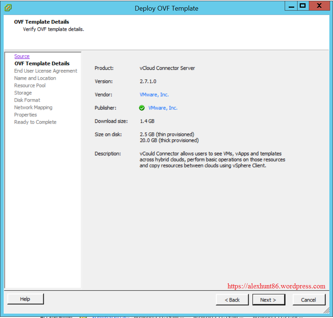The width and height of the screenshot is (333, 318).
Task: Click the window resize grip corner
Action: [x=326, y=311]
